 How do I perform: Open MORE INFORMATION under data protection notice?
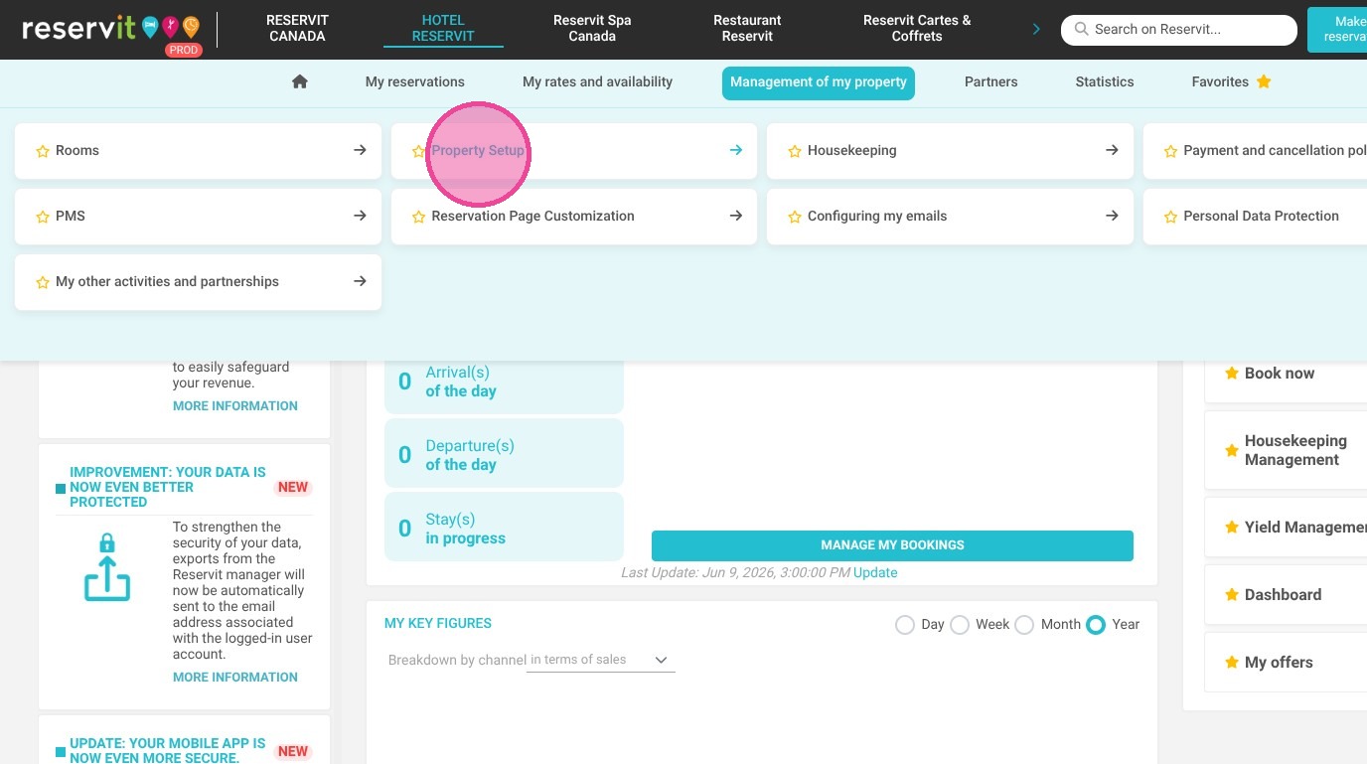[x=235, y=678]
